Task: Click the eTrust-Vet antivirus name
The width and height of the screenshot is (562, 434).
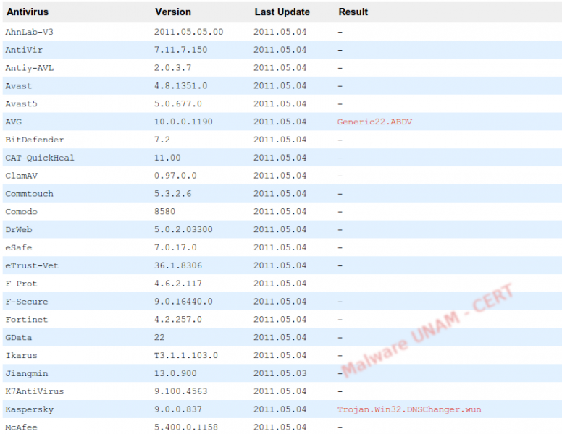Action: [x=32, y=265]
